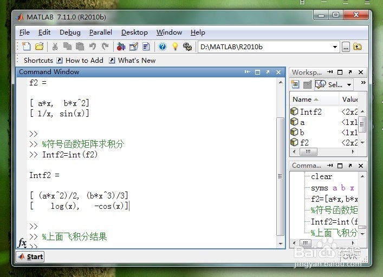The image size is (383, 277).
Task: Undock the Workspace panel
Action: point(350,72)
